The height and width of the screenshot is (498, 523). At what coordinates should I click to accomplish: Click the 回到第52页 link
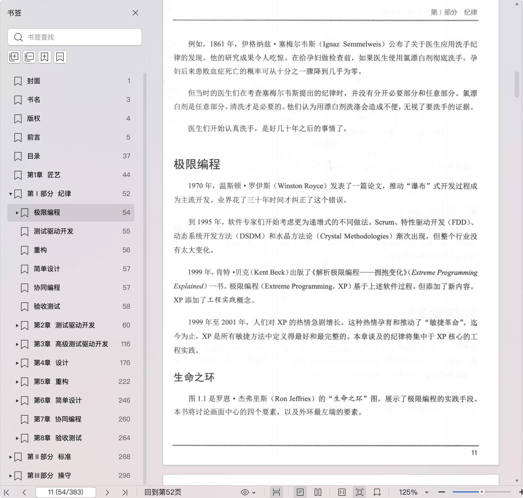coord(163,492)
